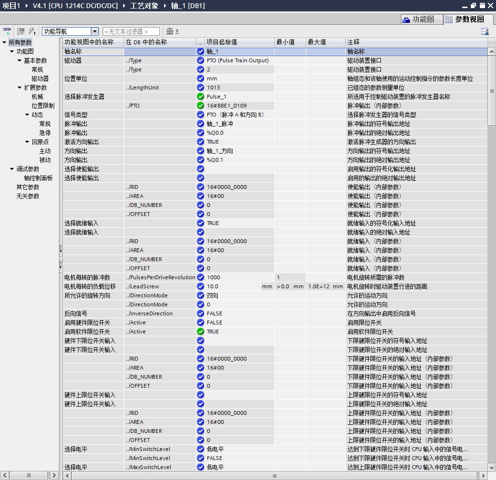Select 轴控制面板 in the navigation tree
This screenshot has width=496, height=480.
pos(38,178)
